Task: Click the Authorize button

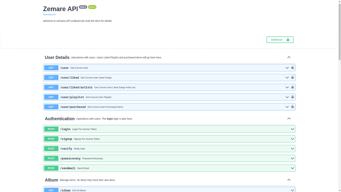Action: tap(280, 39)
